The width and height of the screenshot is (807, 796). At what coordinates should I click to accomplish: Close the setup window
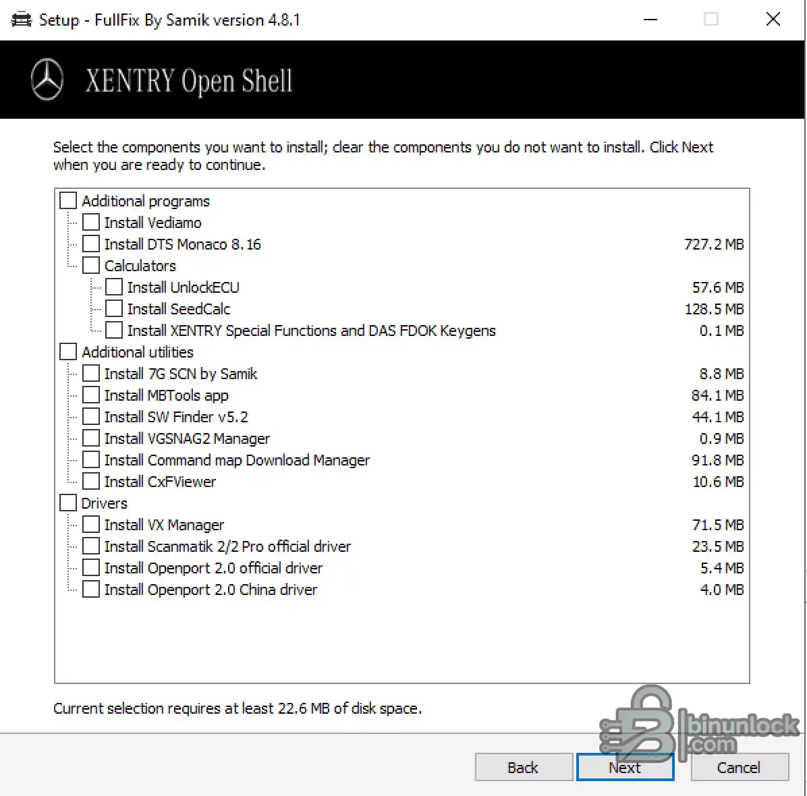click(x=773, y=20)
